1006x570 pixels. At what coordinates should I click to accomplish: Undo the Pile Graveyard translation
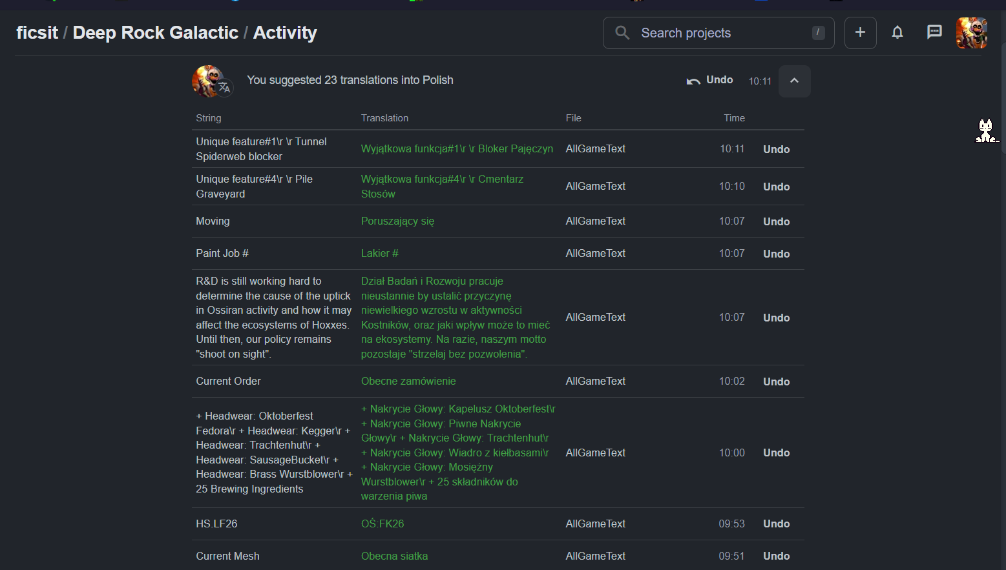[776, 187]
